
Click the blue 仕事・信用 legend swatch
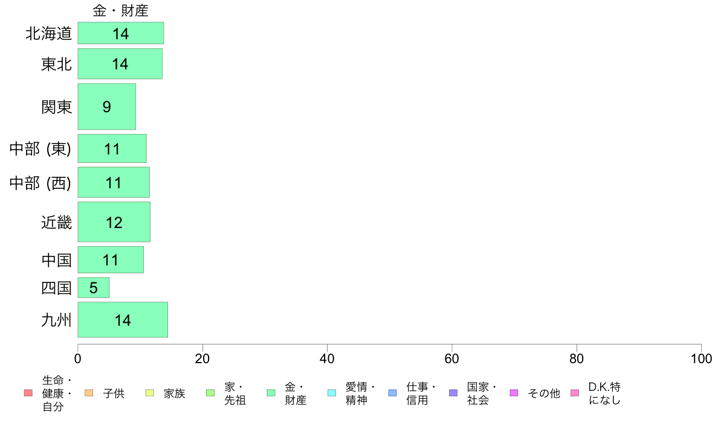tap(392, 393)
